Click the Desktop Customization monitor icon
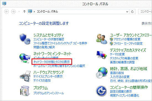 pyautogui.click(x=102, y=55)
